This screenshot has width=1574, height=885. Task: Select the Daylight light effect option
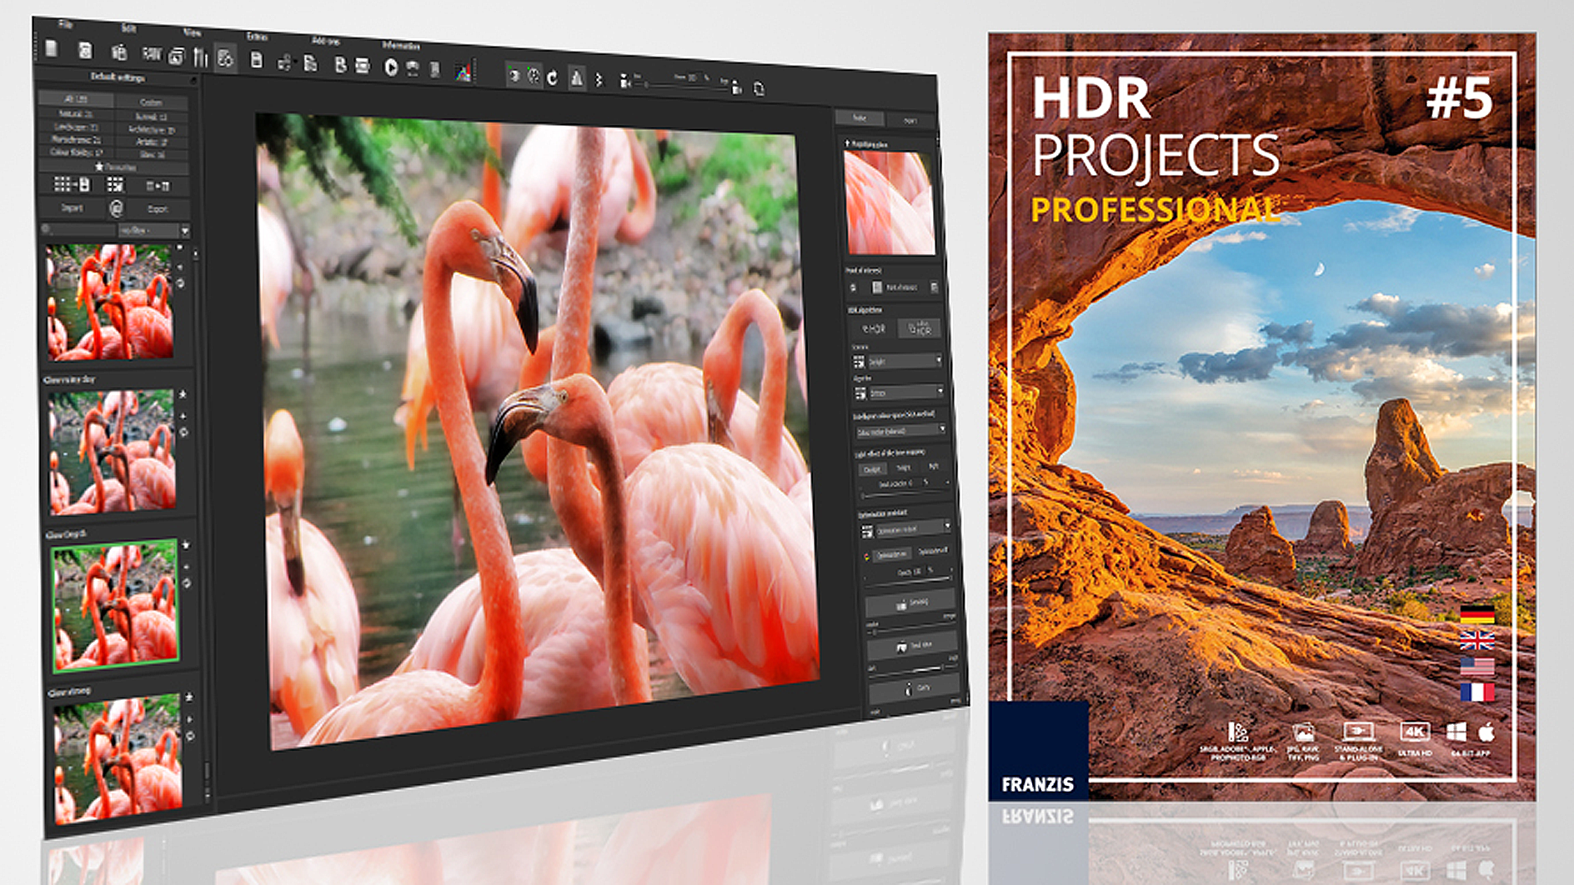pos(872,469)
